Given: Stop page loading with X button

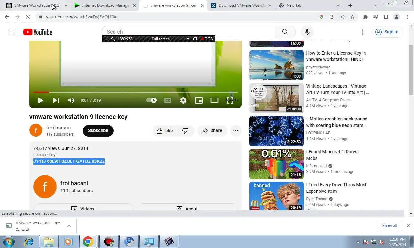Looking at the screenshot, I should tap(28, 17).
